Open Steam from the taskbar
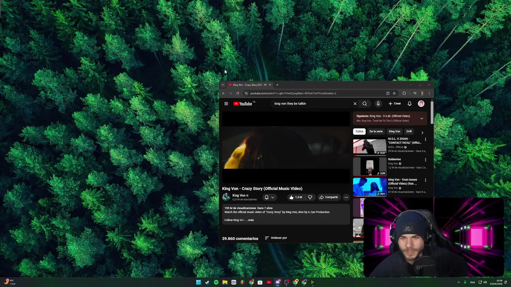This screenshot has height=287, width=511. tap(207, 282)
